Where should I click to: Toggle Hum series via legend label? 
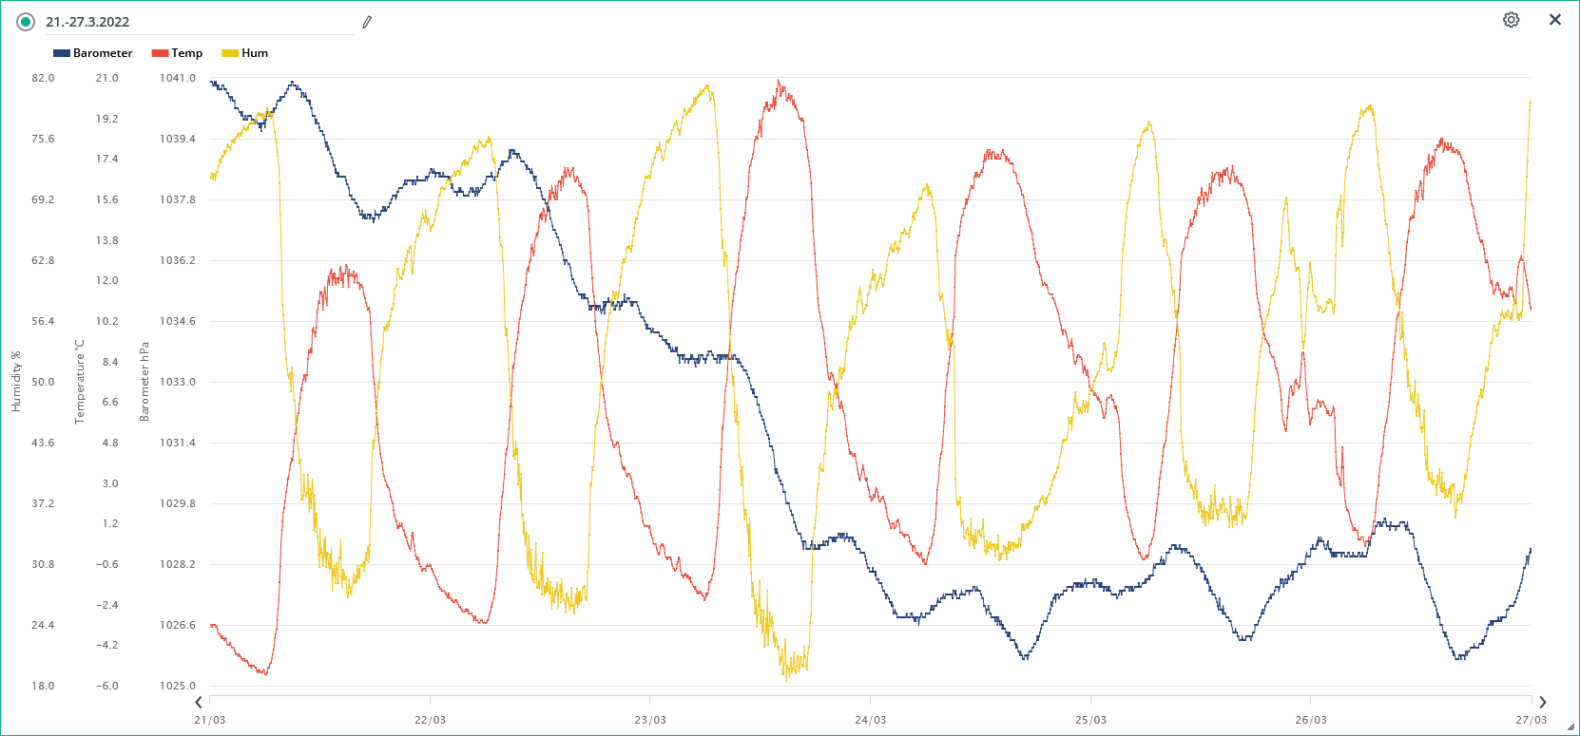pos(255,53)
